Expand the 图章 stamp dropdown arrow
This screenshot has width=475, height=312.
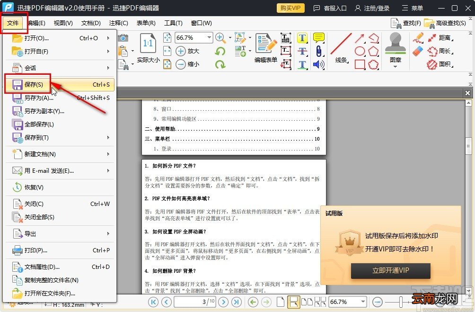click(x=396, y=66)
